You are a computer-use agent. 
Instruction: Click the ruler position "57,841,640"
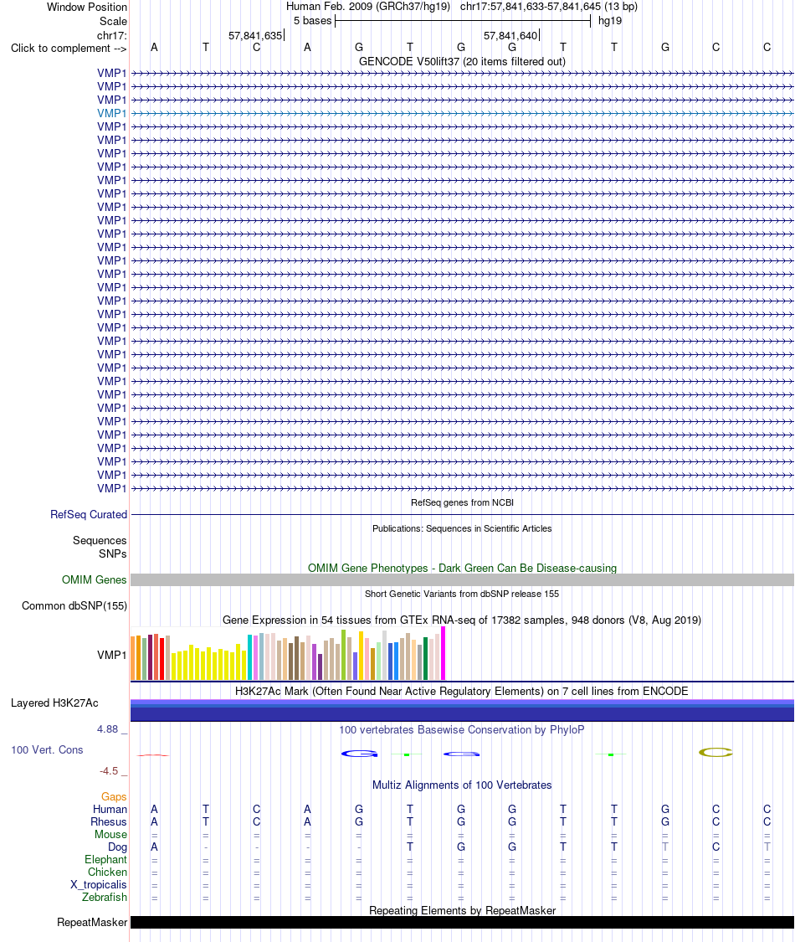click(510, 35)
